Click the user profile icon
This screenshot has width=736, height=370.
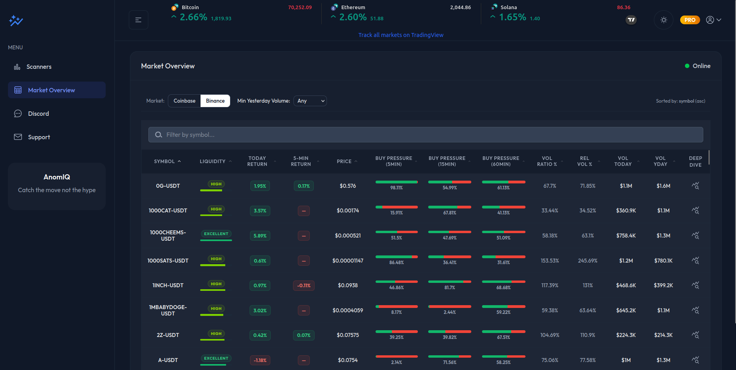[710, 20]
